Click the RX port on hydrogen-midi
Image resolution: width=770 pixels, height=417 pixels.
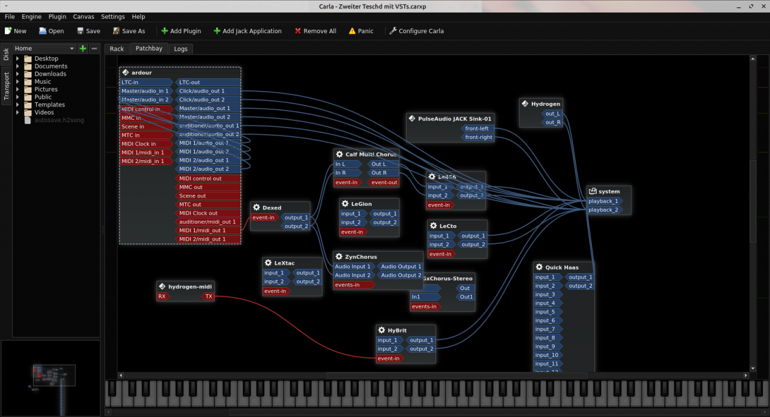(162, 296)
